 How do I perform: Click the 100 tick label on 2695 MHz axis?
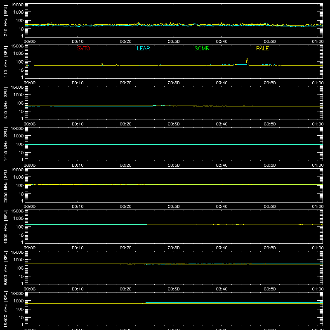[20, 186]
